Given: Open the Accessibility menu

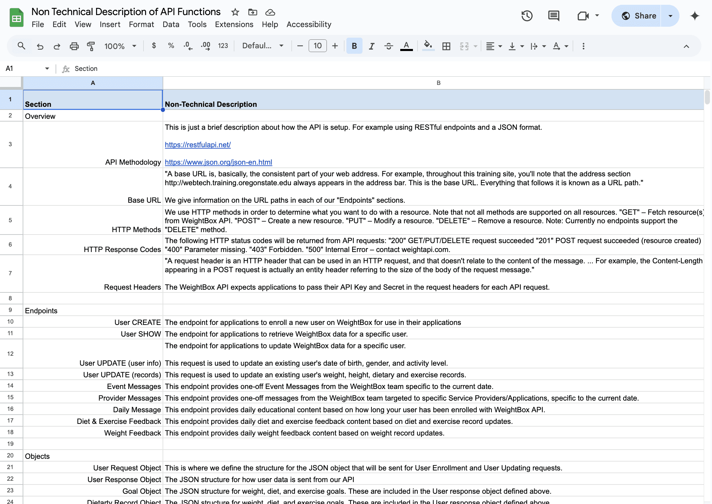Looking at the screenshot, I should click(x=309, y=24).
